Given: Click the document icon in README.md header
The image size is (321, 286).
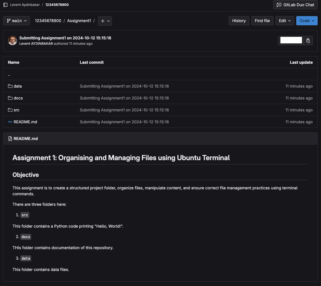Looking at the screenshot, I should 11,139.
